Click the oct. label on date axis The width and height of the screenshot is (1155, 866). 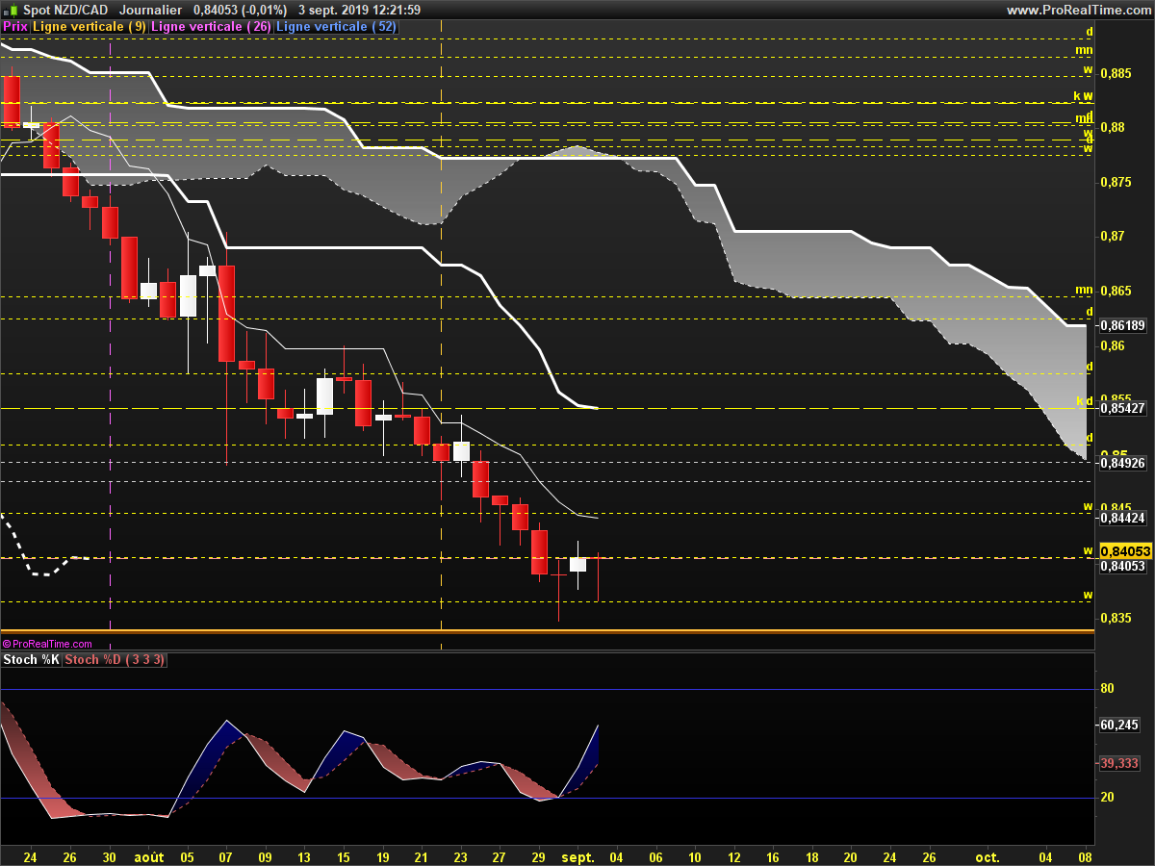[988, 856]
